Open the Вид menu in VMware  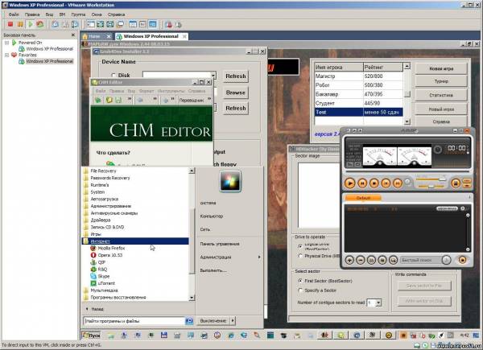tap(49, 14)
